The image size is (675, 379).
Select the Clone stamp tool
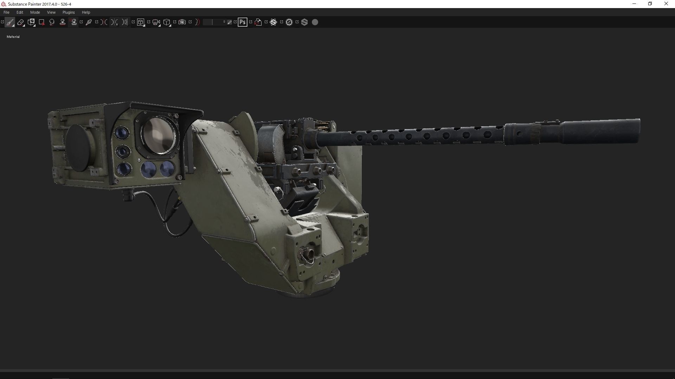[62, 22]
